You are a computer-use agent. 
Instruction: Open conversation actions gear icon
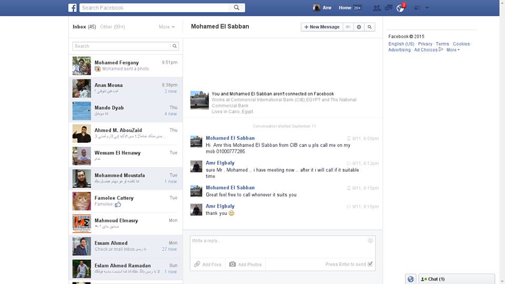(359, 27)
